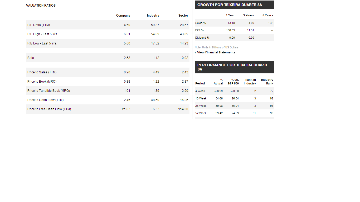Select company Beta value 2.53
360x202 pixels.
pos(127,58)
